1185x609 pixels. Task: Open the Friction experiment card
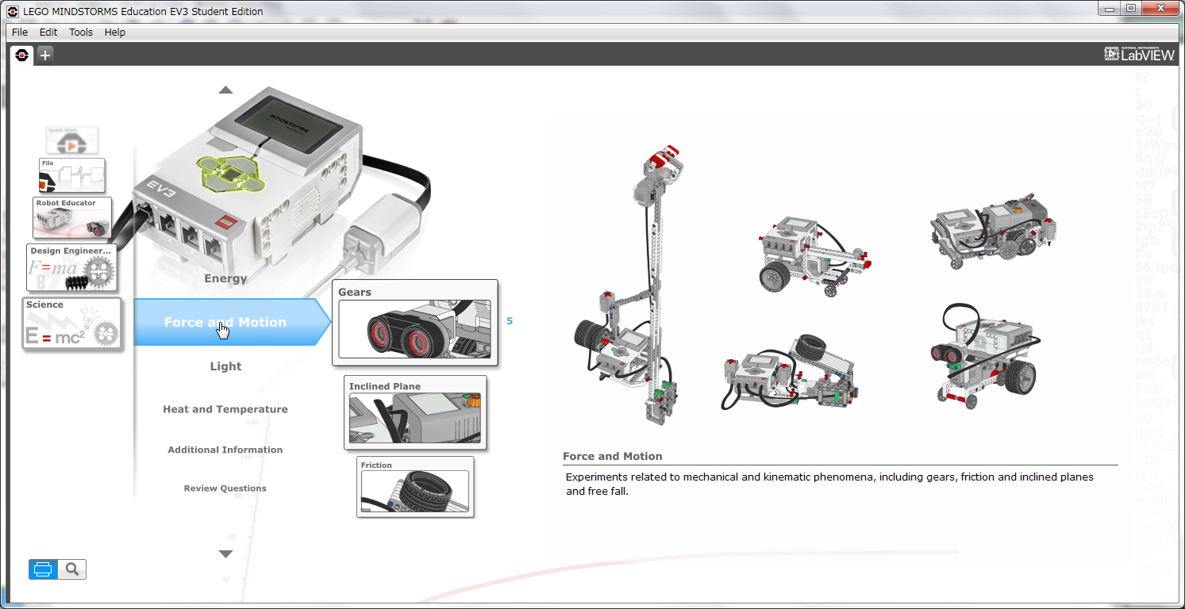(415, 487)
